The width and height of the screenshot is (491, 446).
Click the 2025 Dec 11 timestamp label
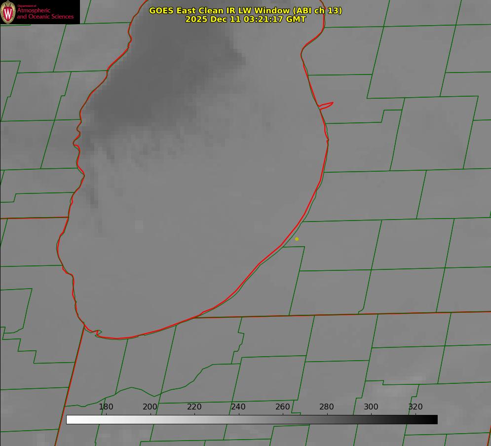245,19
